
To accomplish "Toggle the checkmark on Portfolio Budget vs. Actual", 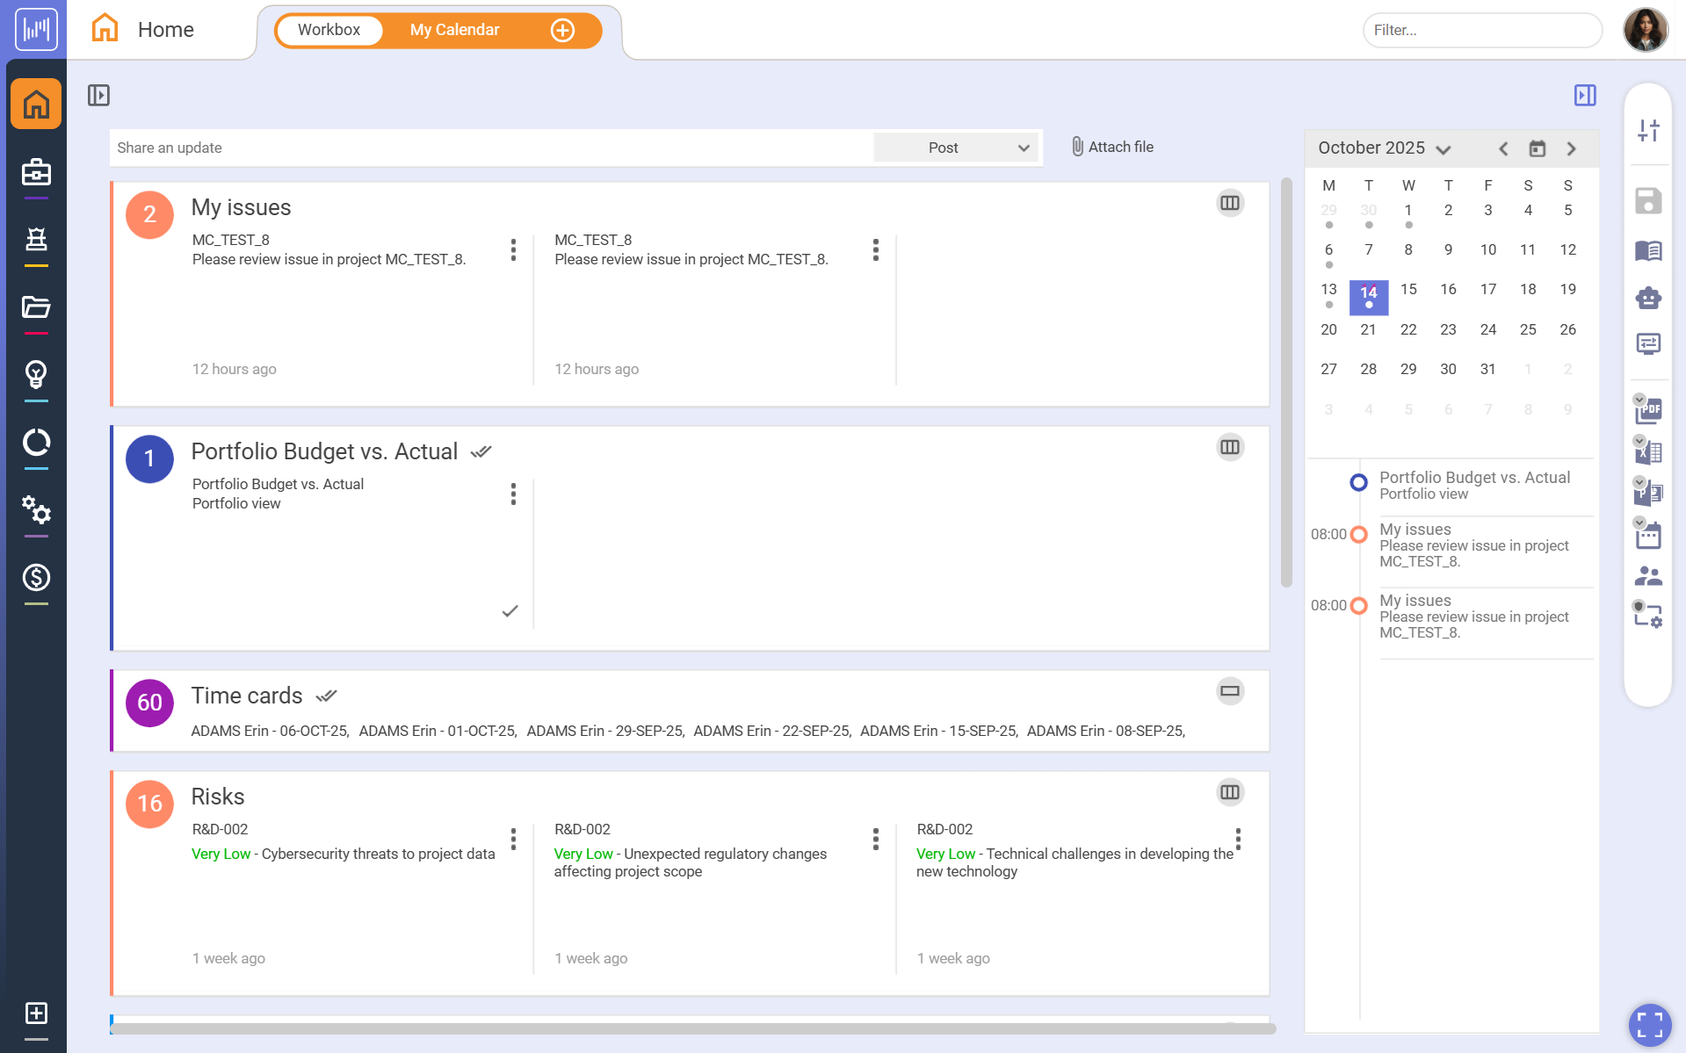I will pyautogui.click(x=481, y=451).
